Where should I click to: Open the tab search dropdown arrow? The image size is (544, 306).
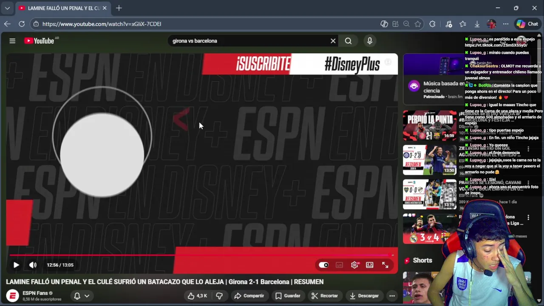[7, 8]
